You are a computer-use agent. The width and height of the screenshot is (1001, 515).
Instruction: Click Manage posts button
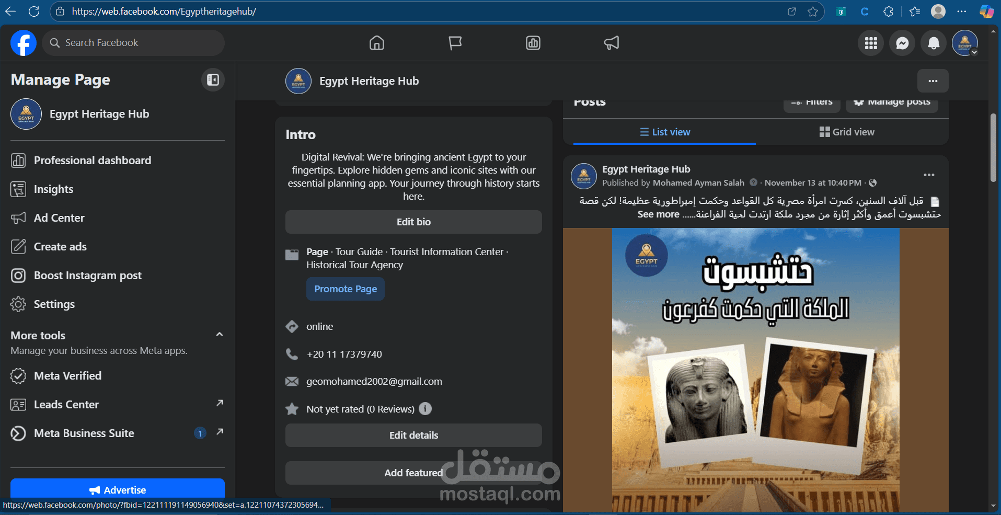coord(892,102)
